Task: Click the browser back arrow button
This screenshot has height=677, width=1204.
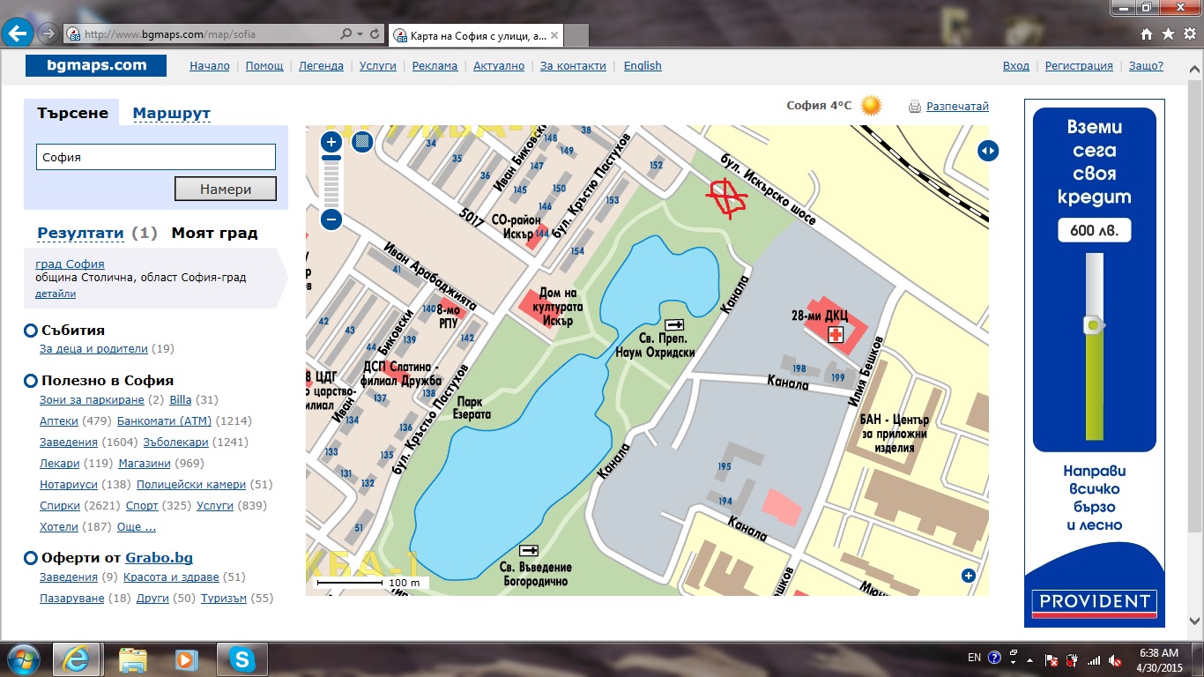Action: [18, 34]
